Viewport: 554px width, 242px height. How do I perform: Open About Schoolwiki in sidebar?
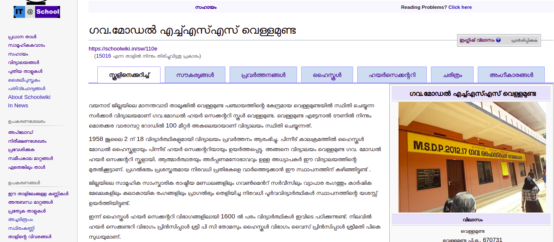click(29, 97)
